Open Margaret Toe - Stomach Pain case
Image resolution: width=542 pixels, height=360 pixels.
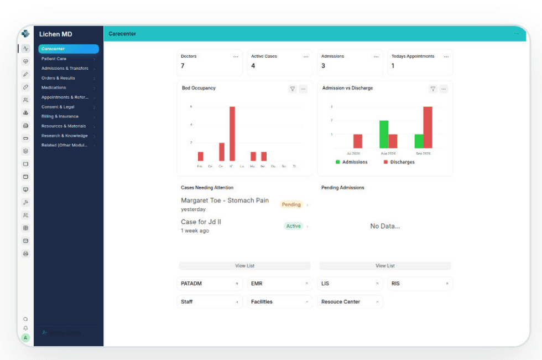click(x=244, y=204)
